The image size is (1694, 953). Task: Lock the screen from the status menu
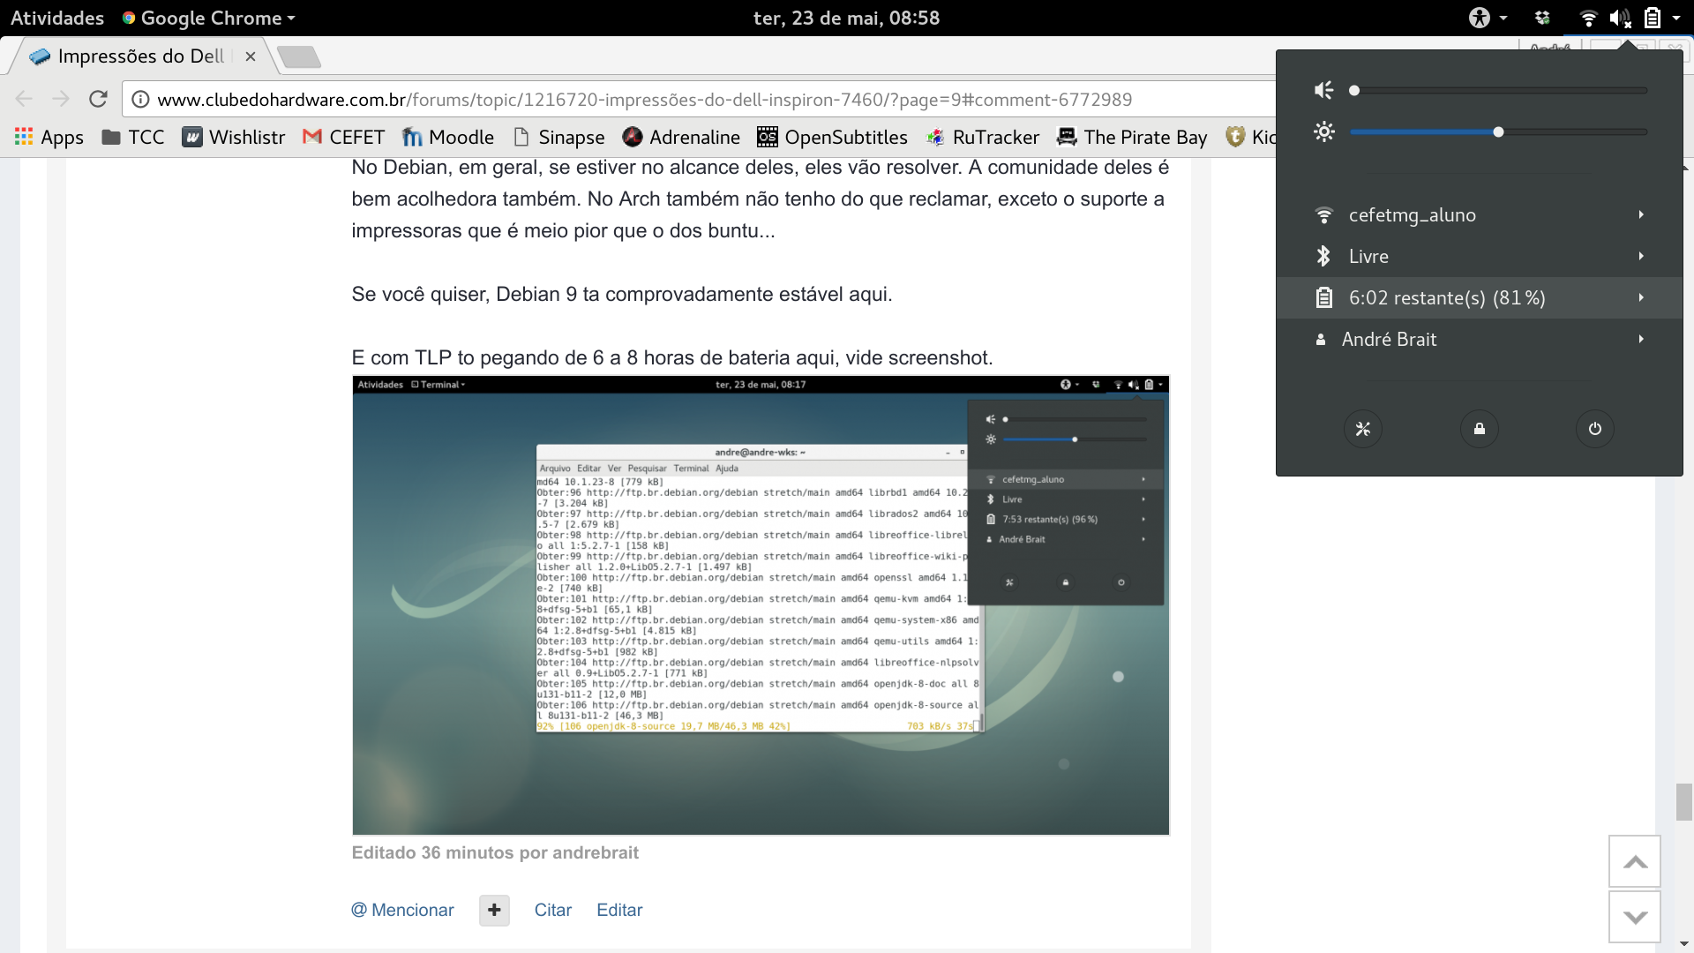click(1480, 429)
